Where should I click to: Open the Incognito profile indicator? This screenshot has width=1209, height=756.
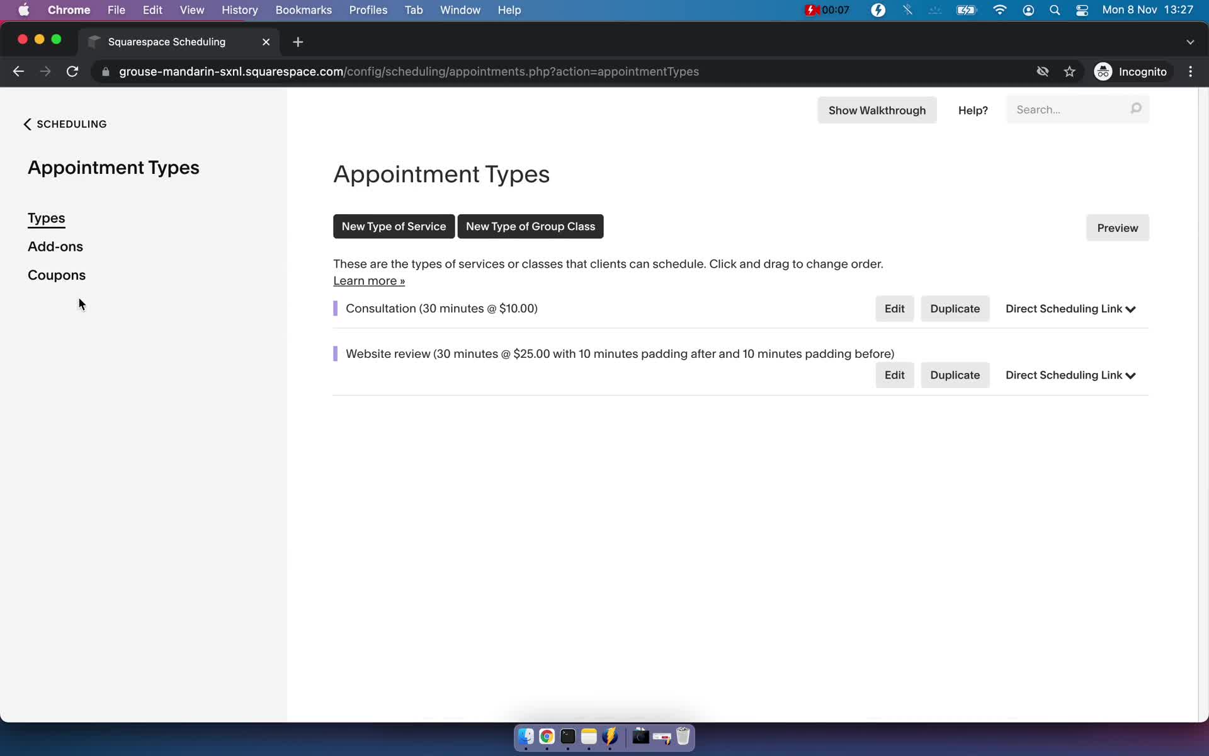1130,72
